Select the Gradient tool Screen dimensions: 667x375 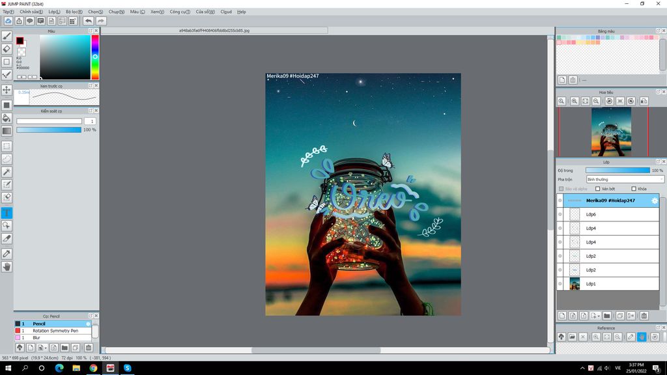[x=7, y=131]
